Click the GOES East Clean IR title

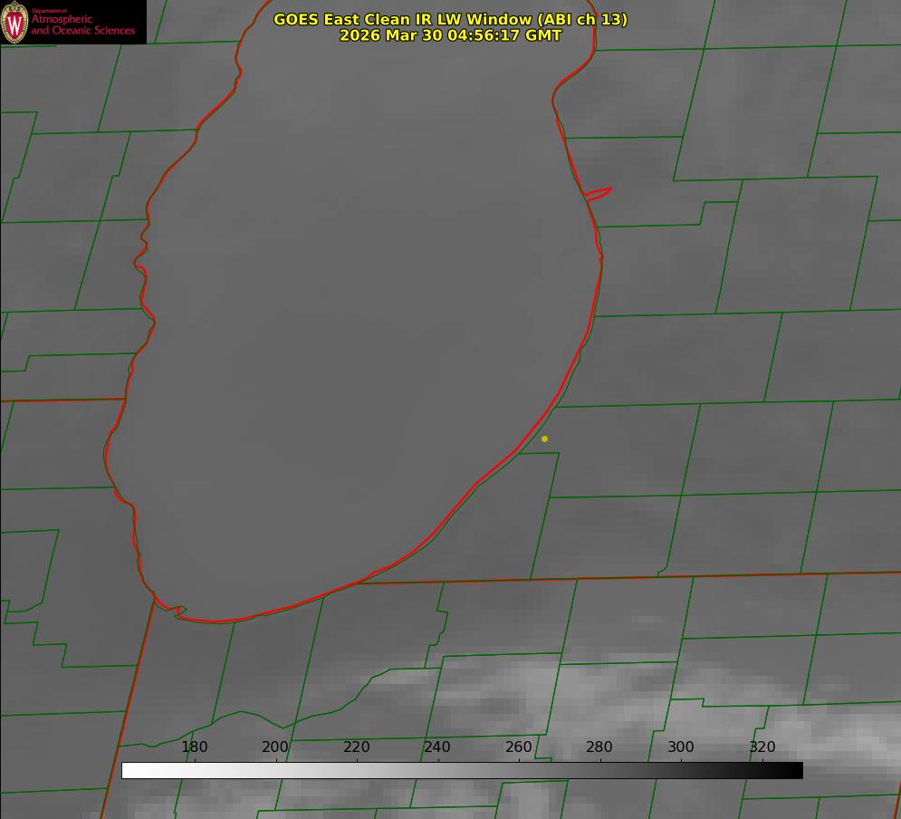[451, 19]
